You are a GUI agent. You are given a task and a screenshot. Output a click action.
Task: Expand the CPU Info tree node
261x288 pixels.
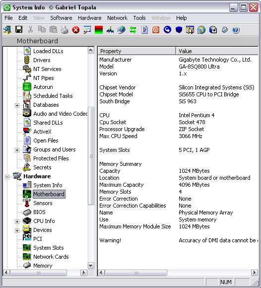[x=17, y=221]
